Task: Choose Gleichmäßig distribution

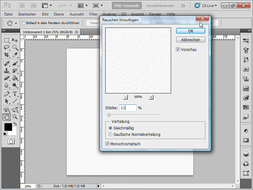Action: 110,128
